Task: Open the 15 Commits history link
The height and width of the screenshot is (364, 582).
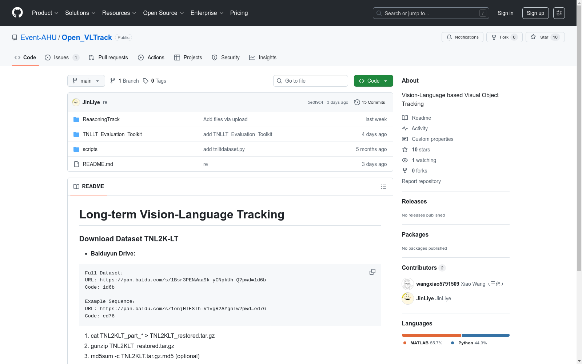Action: coord(370,102)
